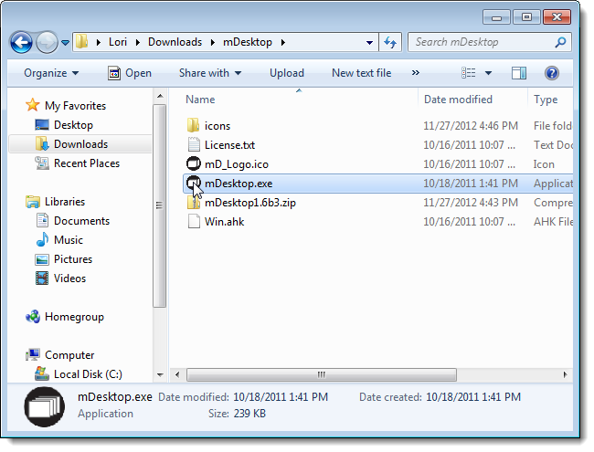Click New text file in toolbar
The width and height of the screenshot is (594, 452).
361,73
